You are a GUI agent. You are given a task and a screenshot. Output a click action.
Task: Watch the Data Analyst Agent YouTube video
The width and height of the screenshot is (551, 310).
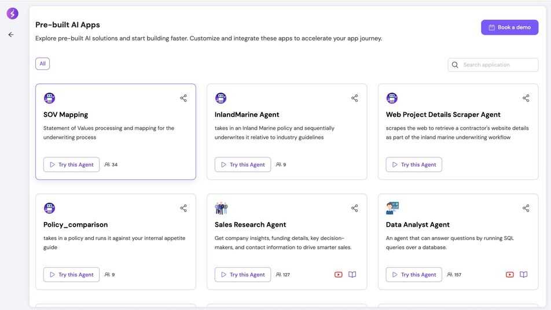[510, 275]
